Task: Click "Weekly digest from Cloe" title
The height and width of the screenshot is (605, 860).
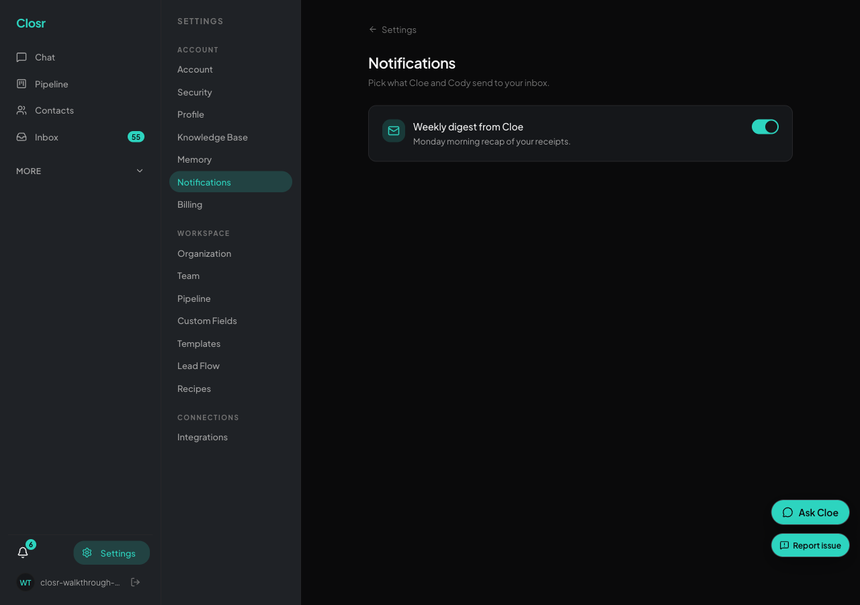Action: (x=468, y=126)
